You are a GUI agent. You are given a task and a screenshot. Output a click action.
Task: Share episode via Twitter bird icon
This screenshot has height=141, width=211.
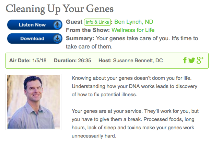coord(192,61)
